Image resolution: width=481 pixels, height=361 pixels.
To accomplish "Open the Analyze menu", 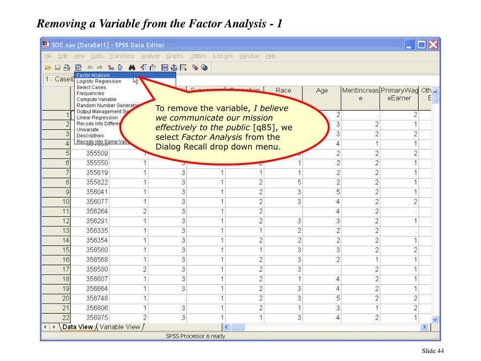I will pos(150,56).
